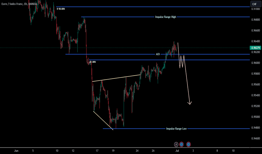Click the 0.96800 price axis value
The image size is (262, 154).
point(256,20)
